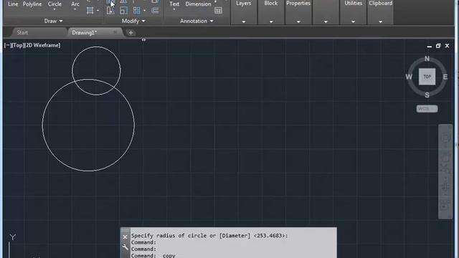Image resolution: width=459 pixels, height=258 pixels.
Task: Open the Block panel dropdown
Action: 271,21
